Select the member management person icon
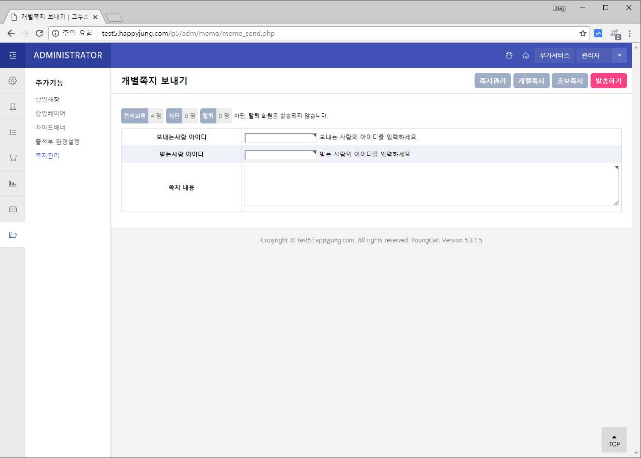641x458 pixels. click(x=12, y=106)
